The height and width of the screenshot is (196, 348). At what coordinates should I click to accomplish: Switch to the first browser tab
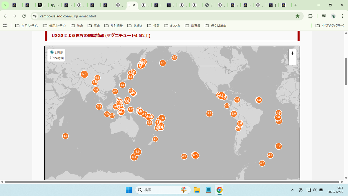pyautogui.click(x=16, y=5)
